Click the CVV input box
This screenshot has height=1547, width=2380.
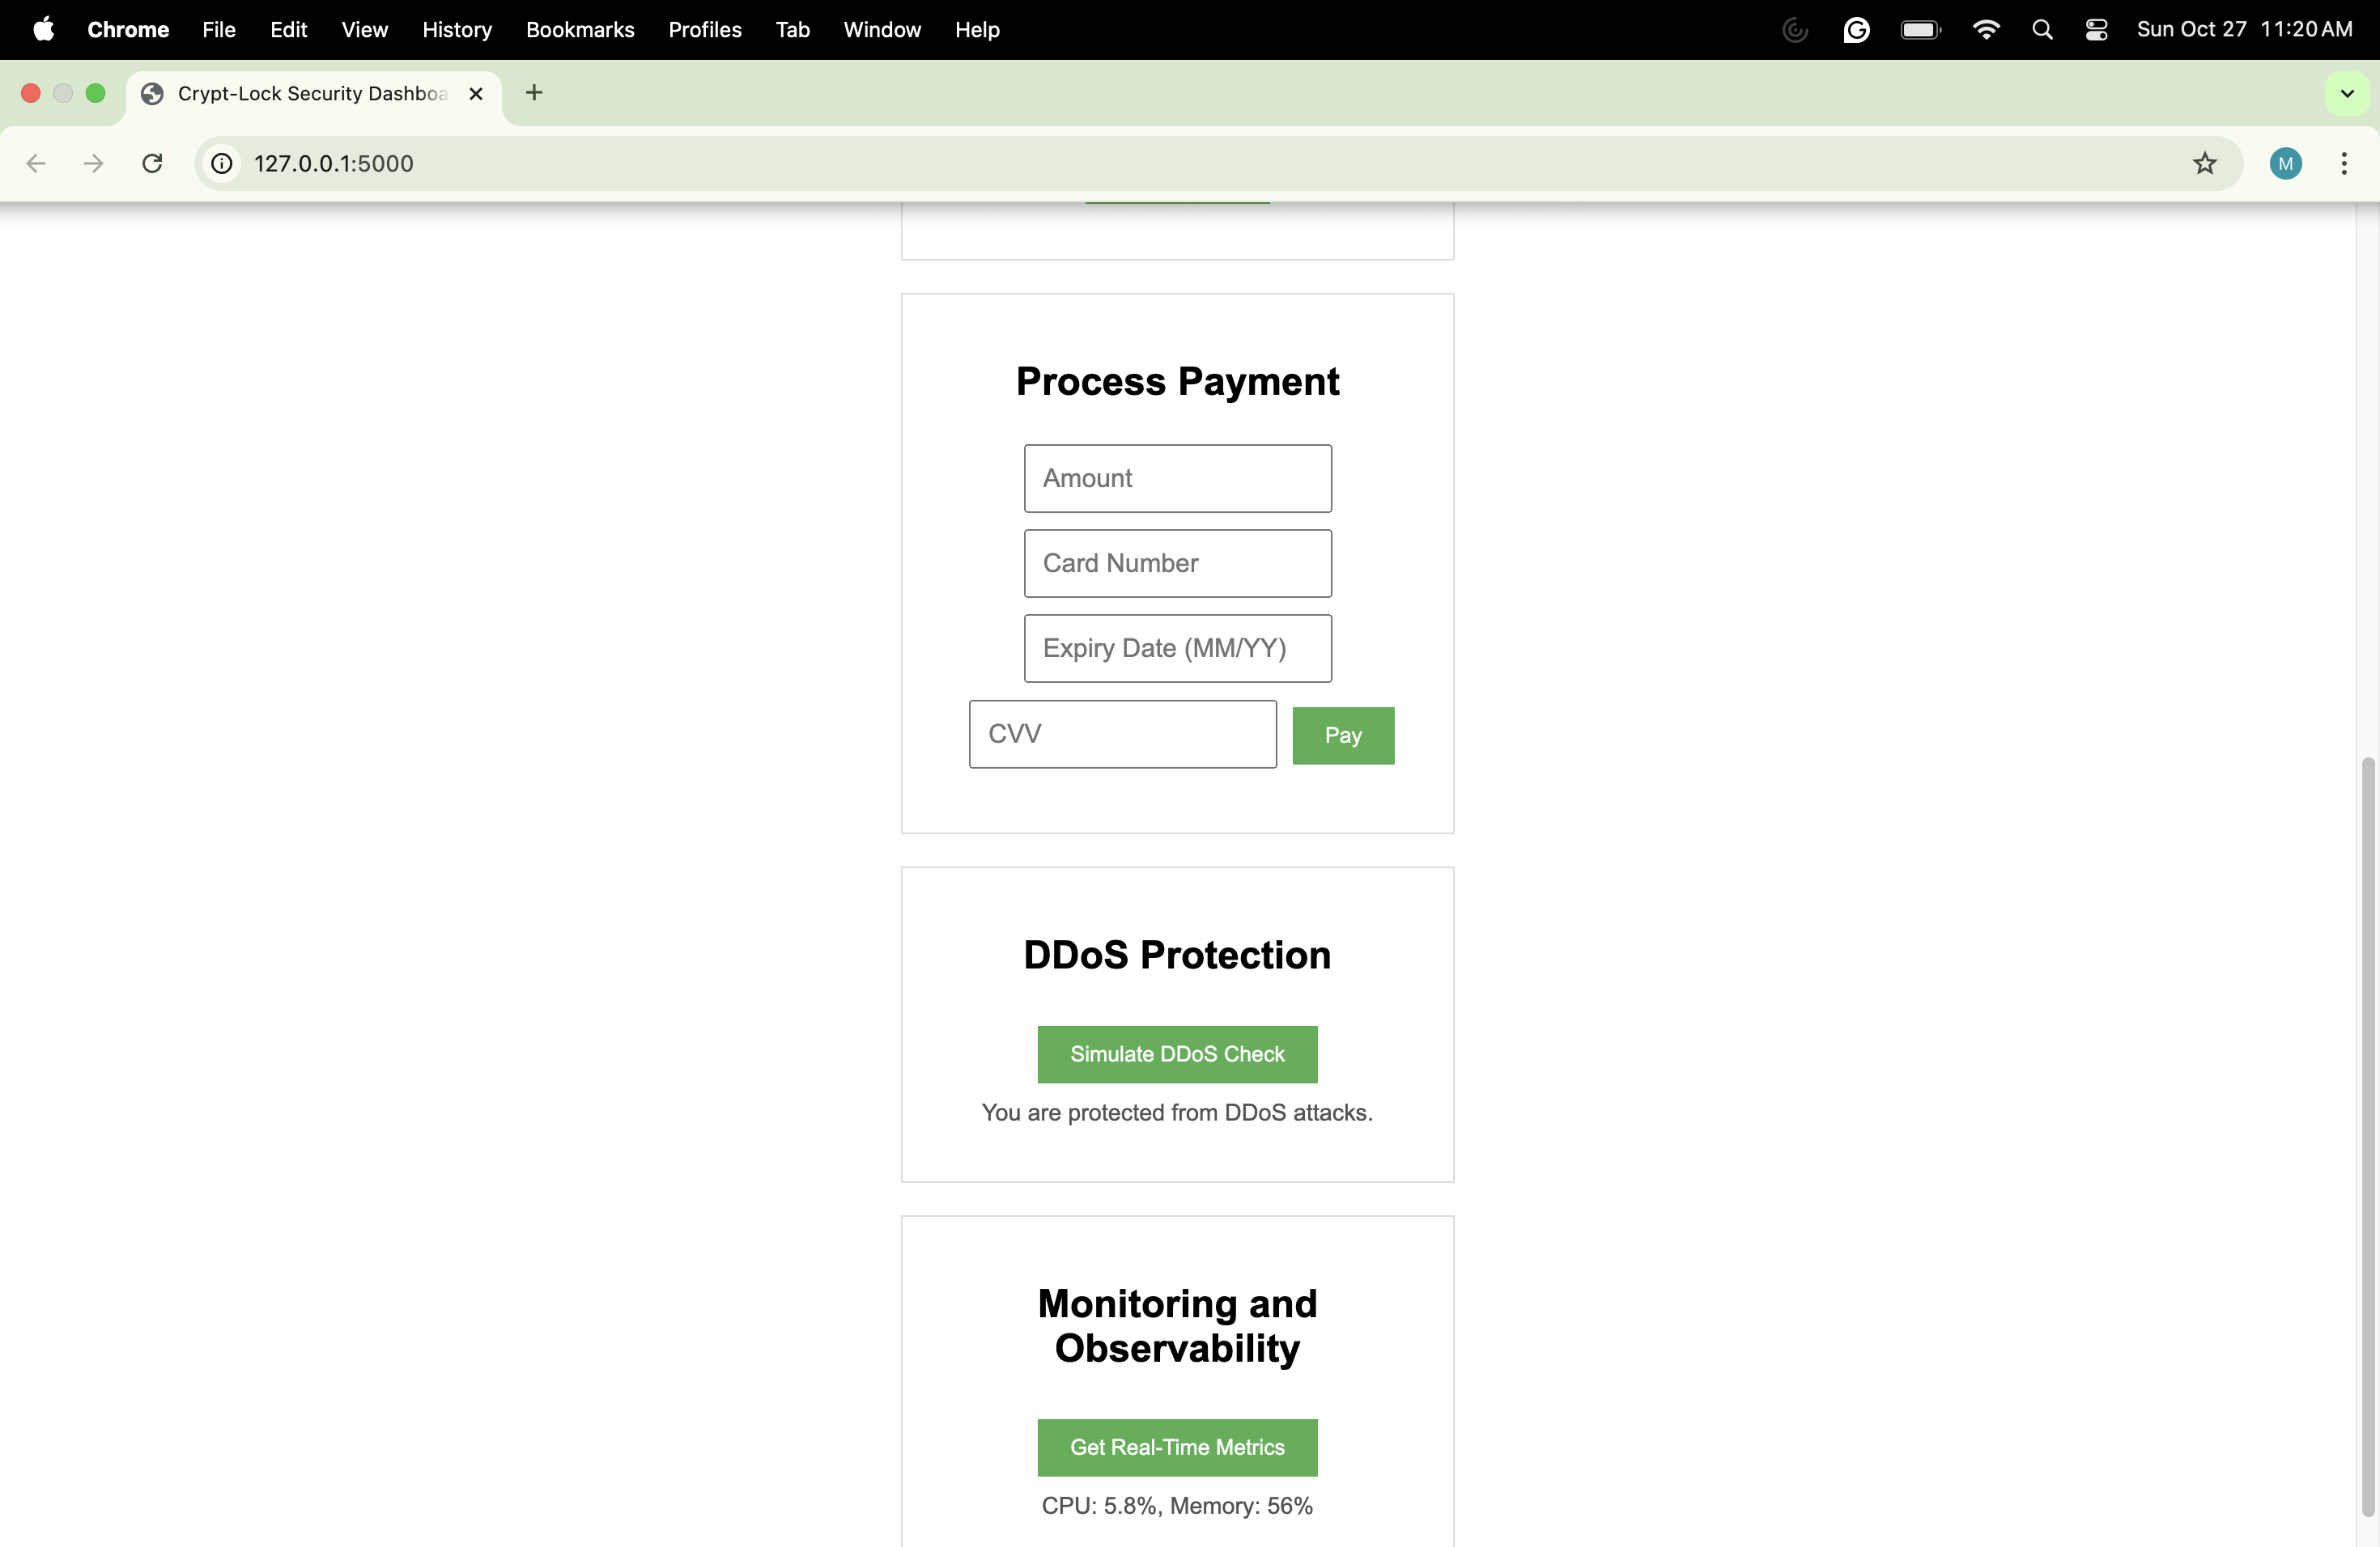pyautogui.click(x=1122, y=734)
